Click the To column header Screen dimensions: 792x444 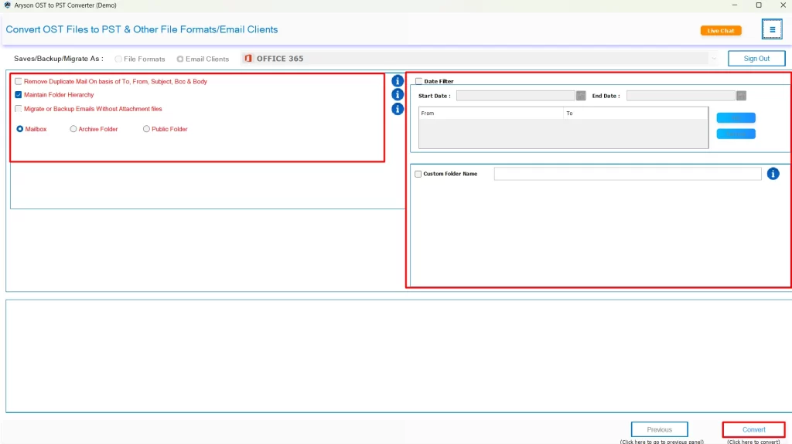click(x=636, y=113)
